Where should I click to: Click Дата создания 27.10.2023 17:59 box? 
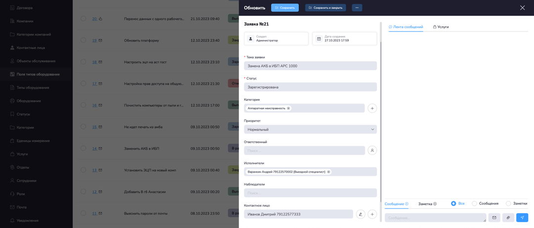344,39
